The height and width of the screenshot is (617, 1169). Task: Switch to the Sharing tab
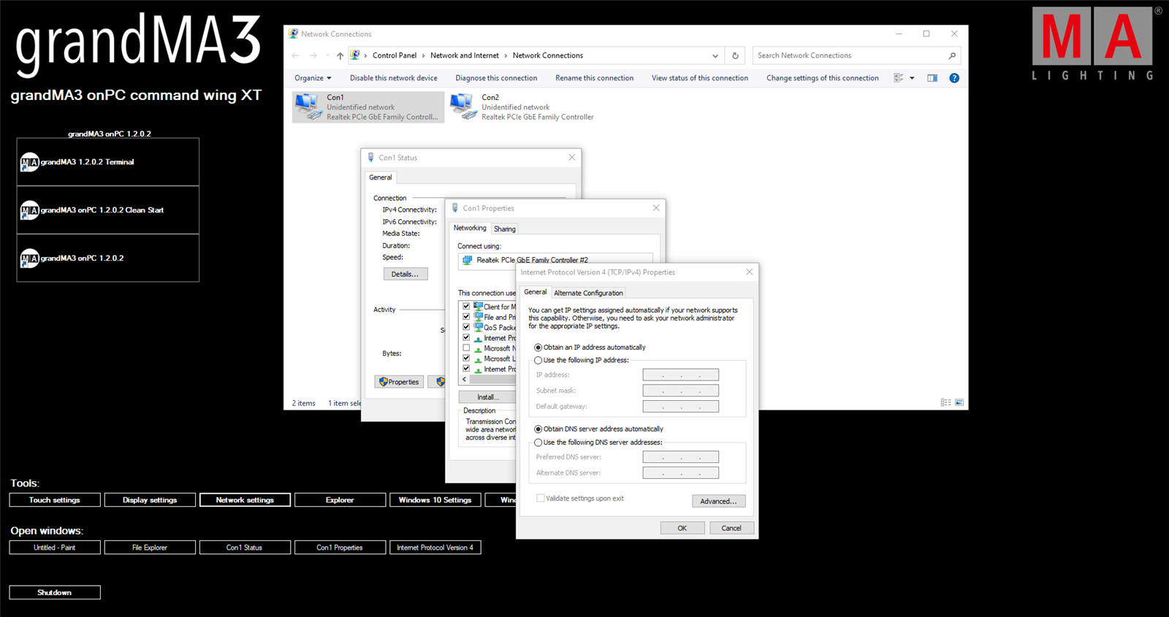[x=504, y=229]
